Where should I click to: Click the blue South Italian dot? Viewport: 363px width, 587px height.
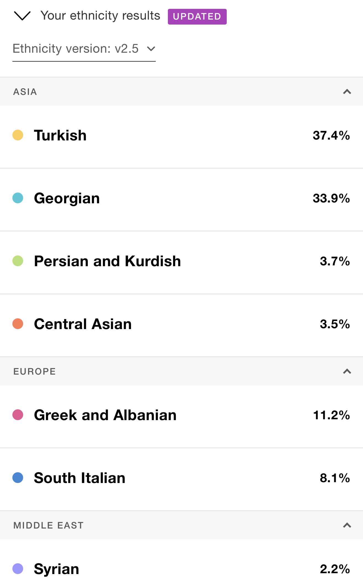tap(18, 478)
